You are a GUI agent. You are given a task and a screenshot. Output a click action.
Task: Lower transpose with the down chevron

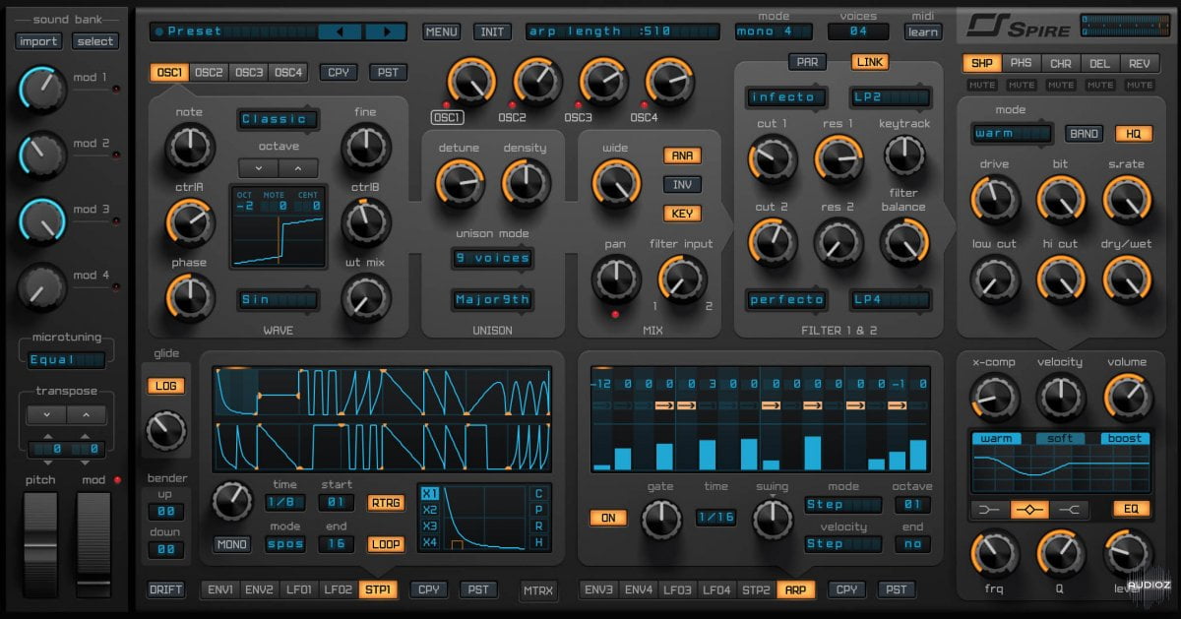tap(45, 415)
